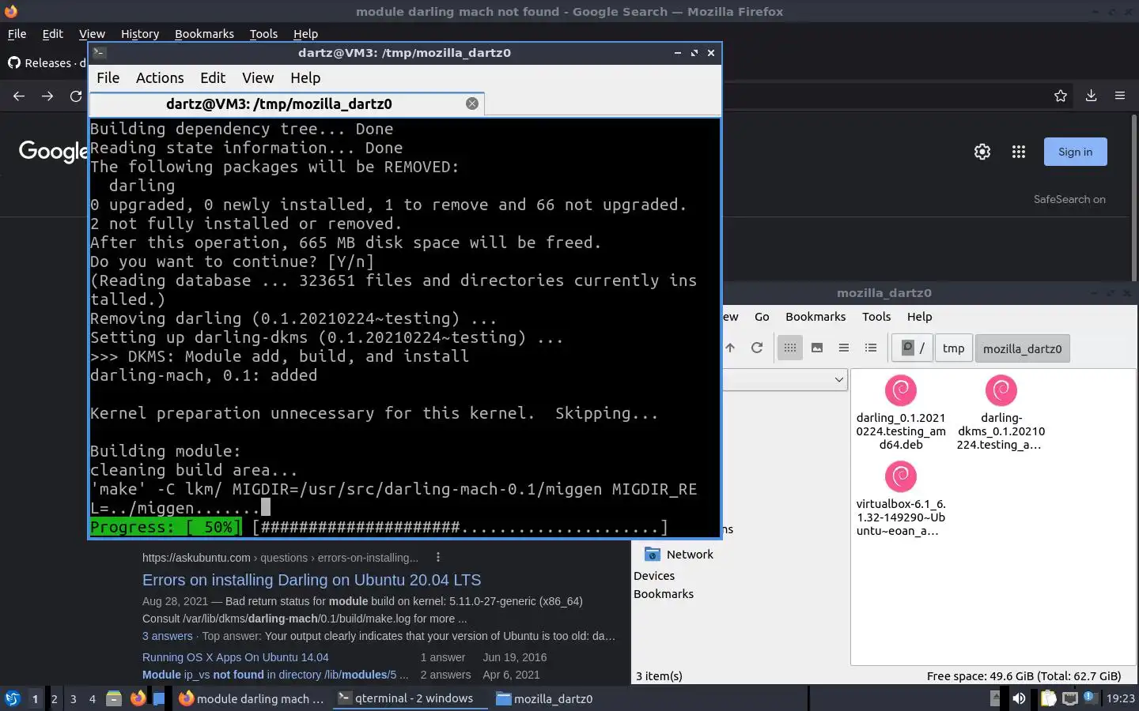Open Running OS X Apps On Ubuntu 14.04 link
This screenshot has height=711, width=1139.
point(235,657)
